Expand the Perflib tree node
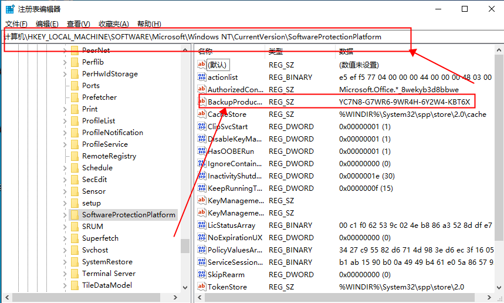 (x=65, y=62)
